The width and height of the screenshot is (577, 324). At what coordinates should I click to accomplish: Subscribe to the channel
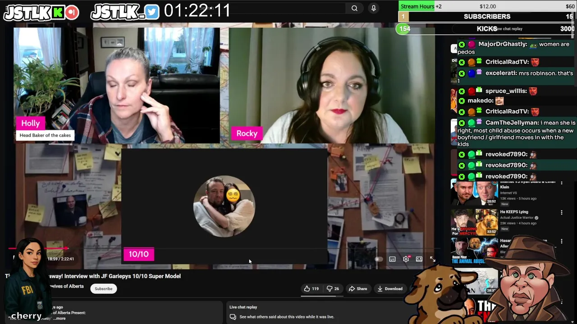click(103, 289)
